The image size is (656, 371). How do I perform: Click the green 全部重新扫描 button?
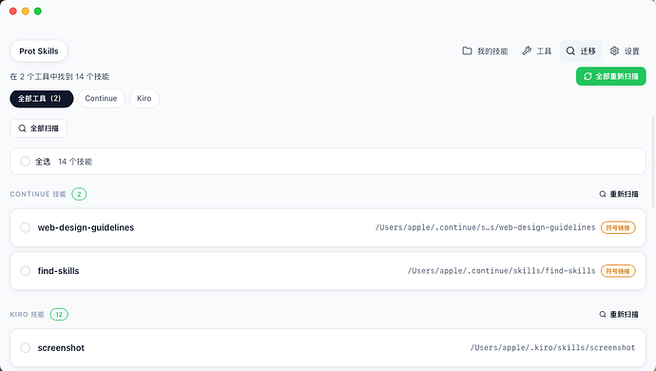click(x=610, y=76)
